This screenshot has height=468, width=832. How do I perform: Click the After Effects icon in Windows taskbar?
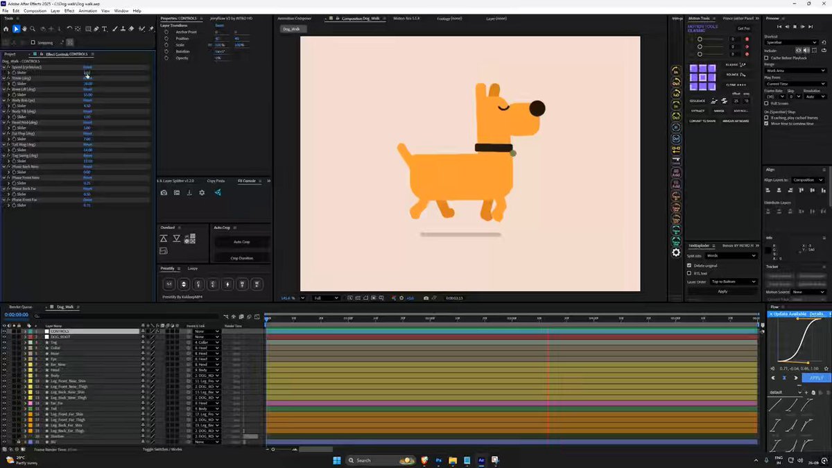click(481, 460)
